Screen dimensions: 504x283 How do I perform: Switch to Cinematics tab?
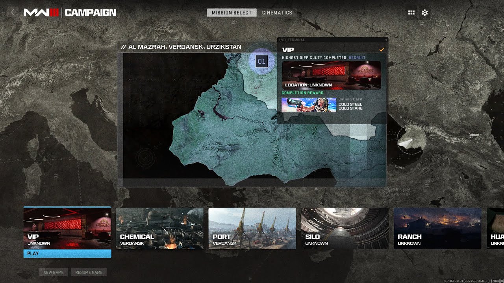pos(277,13)
